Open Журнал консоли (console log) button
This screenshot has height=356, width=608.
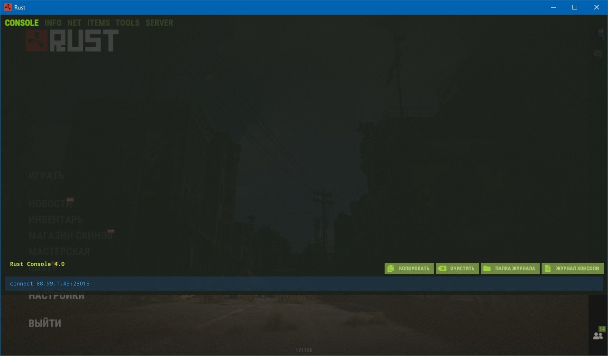coord(572,268)
